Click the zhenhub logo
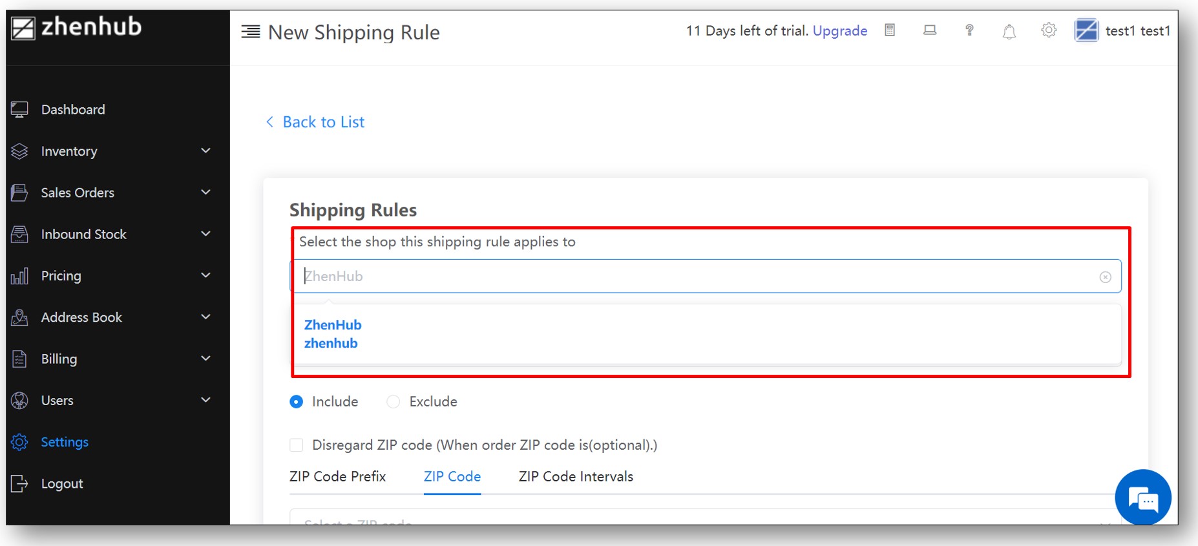Image resolution: width=1198 pixels, height=546 pixels. pyautogui.click(x=77, y=27)
